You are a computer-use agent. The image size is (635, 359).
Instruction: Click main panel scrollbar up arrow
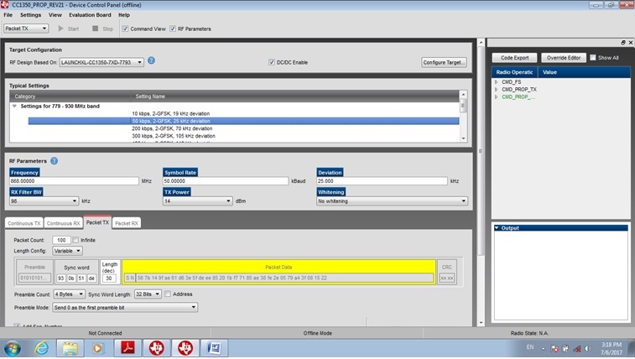point(481,42)
